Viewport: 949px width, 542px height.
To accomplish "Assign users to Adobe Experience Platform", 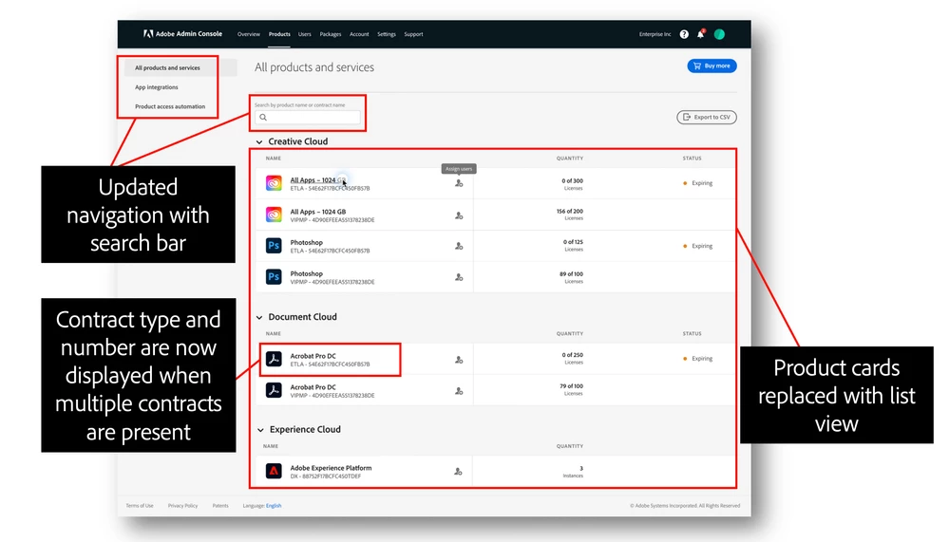I will click(x=458, y=471).
